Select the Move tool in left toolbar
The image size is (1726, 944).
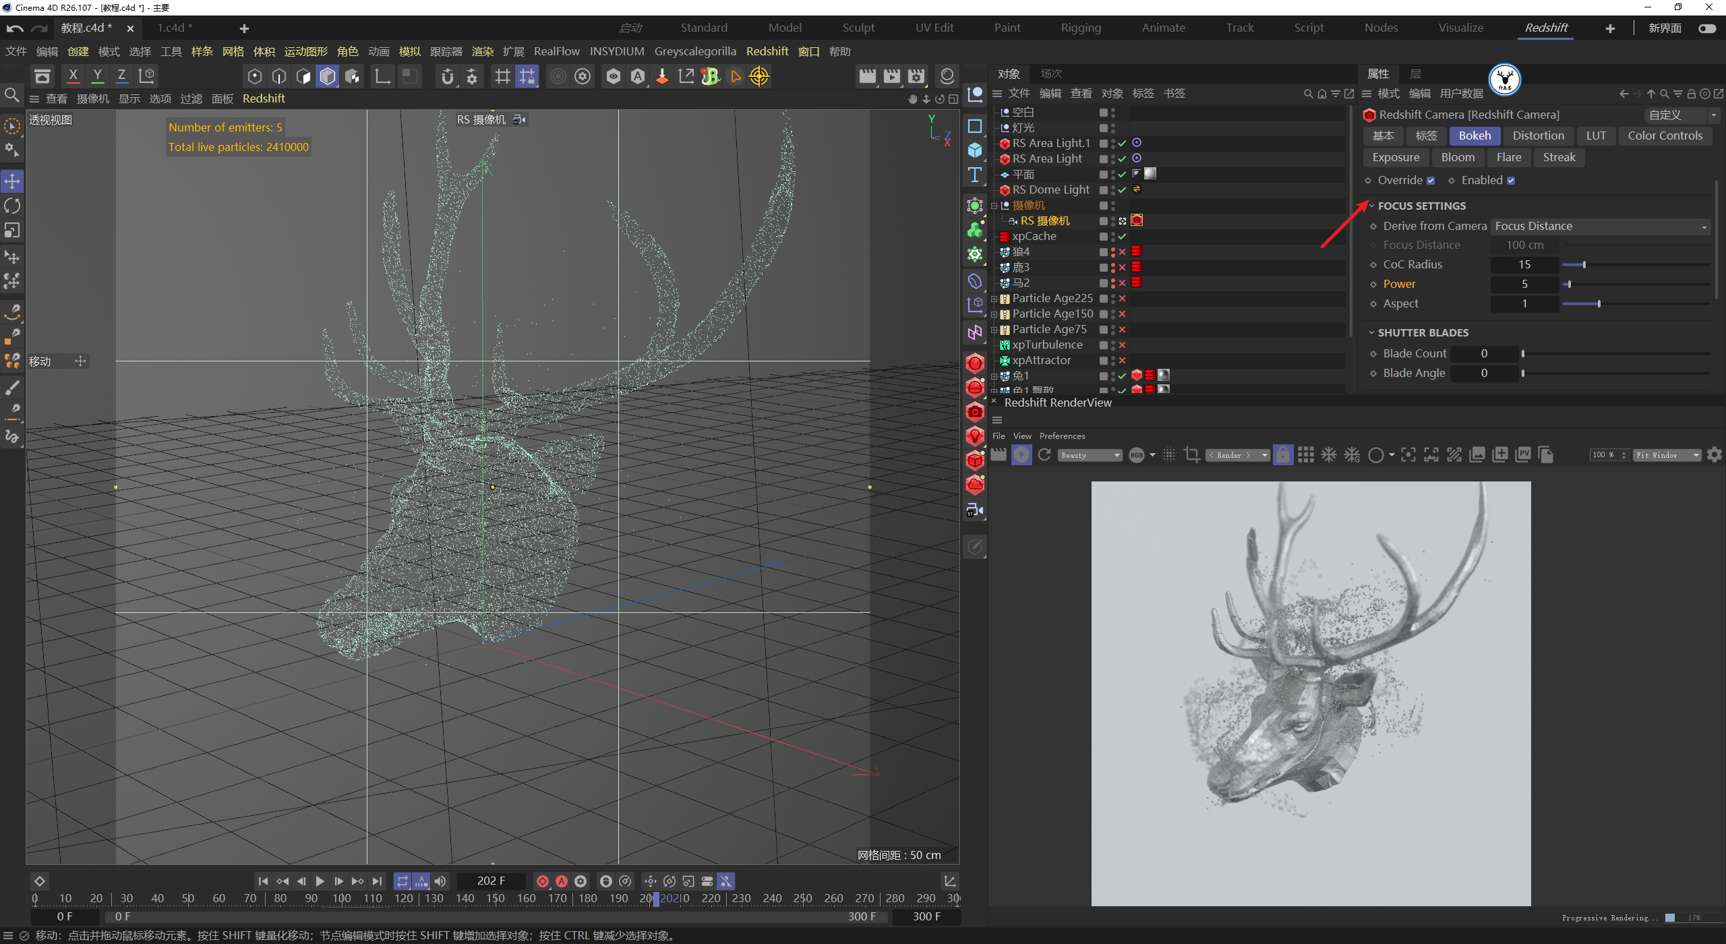[12, 181]
